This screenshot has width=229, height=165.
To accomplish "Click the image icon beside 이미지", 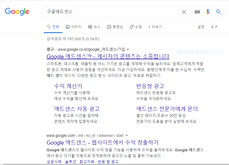I will (68, 27).
